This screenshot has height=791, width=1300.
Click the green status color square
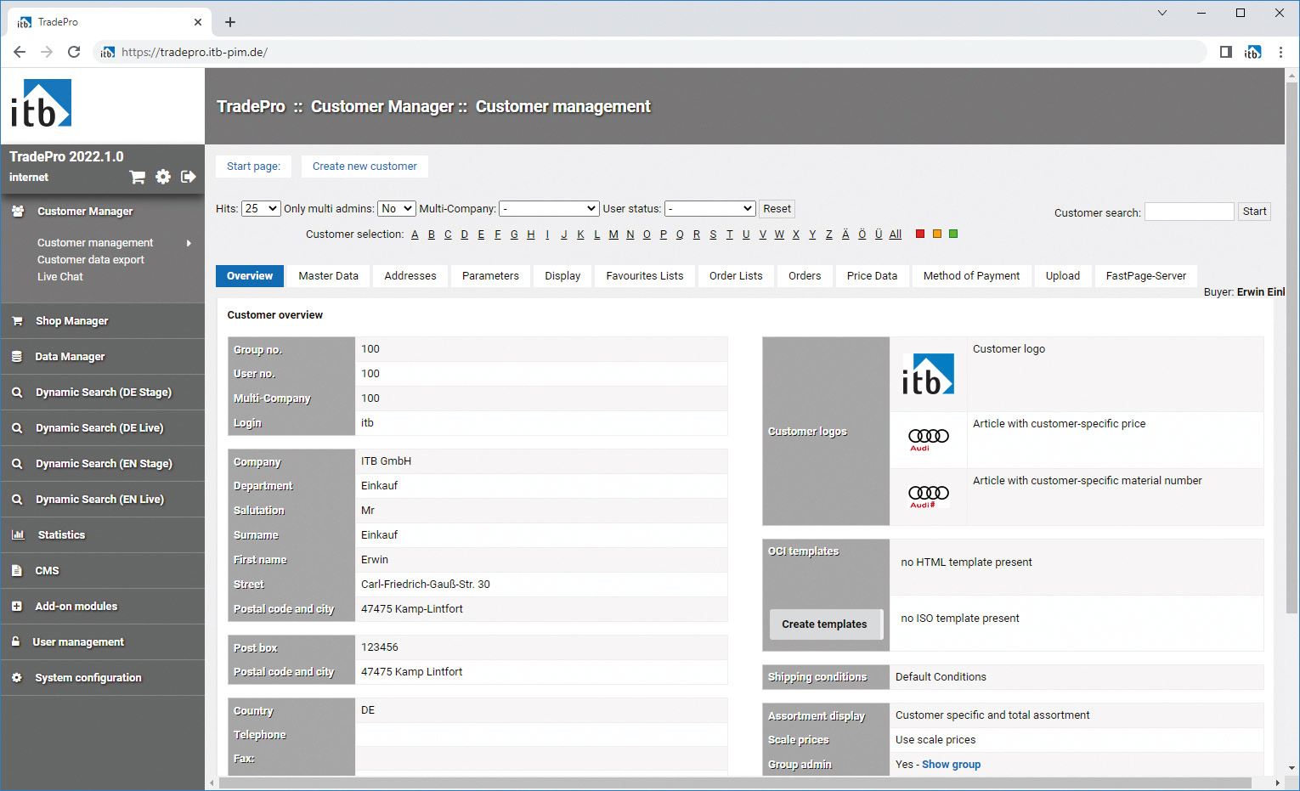click(x=953, y=234)
